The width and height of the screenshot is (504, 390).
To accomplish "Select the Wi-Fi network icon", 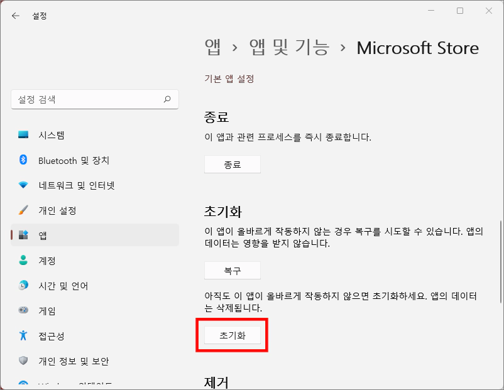I will coord(23,185).
